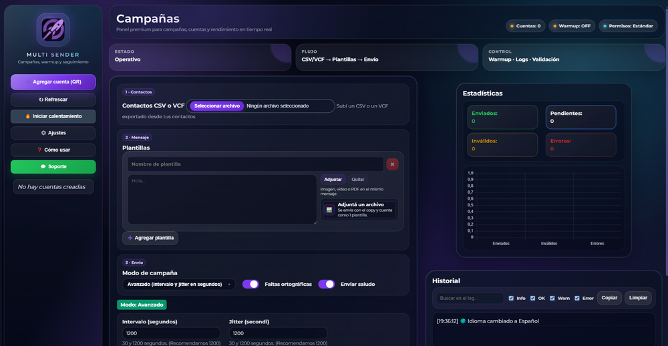Click the '3 - Envío' step label
Viewport: 668px width, 346px height.
pyautogui.click(x=134, y=263)
